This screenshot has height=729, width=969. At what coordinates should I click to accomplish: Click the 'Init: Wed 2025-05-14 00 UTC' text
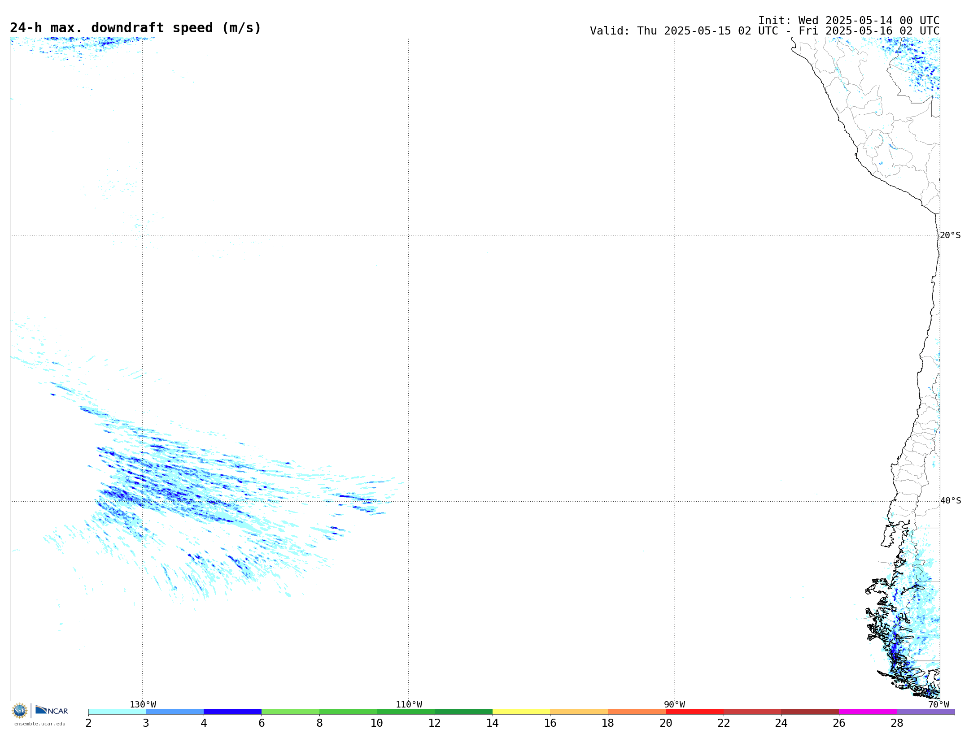849,21
